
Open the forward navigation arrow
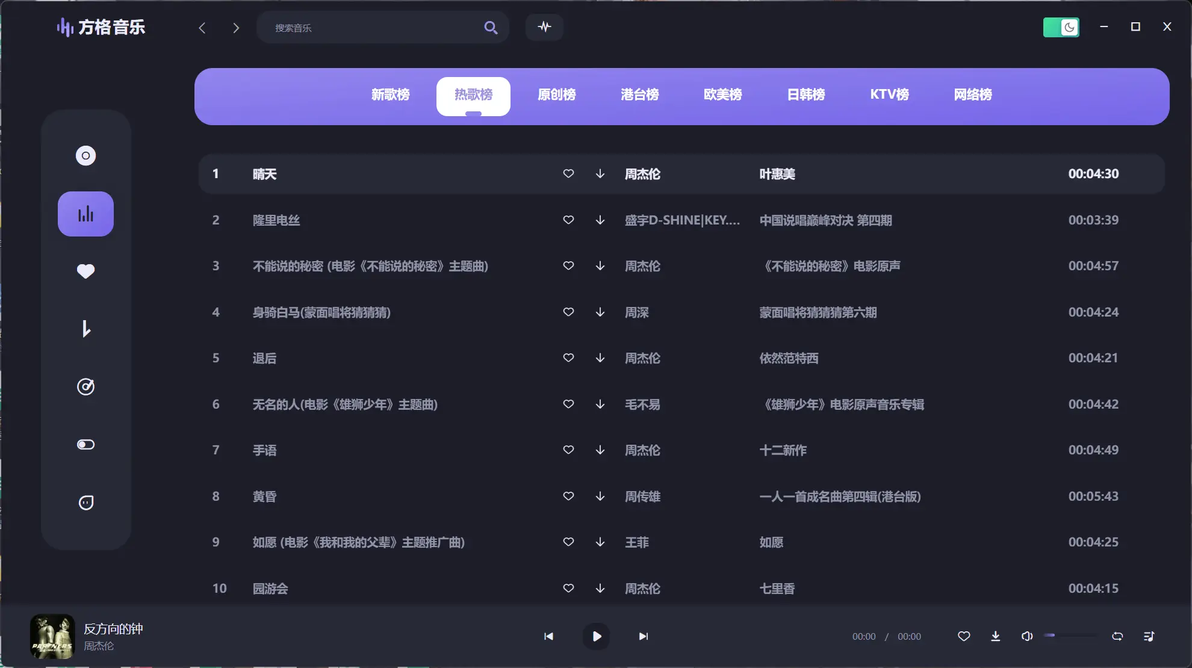[236, 27]
